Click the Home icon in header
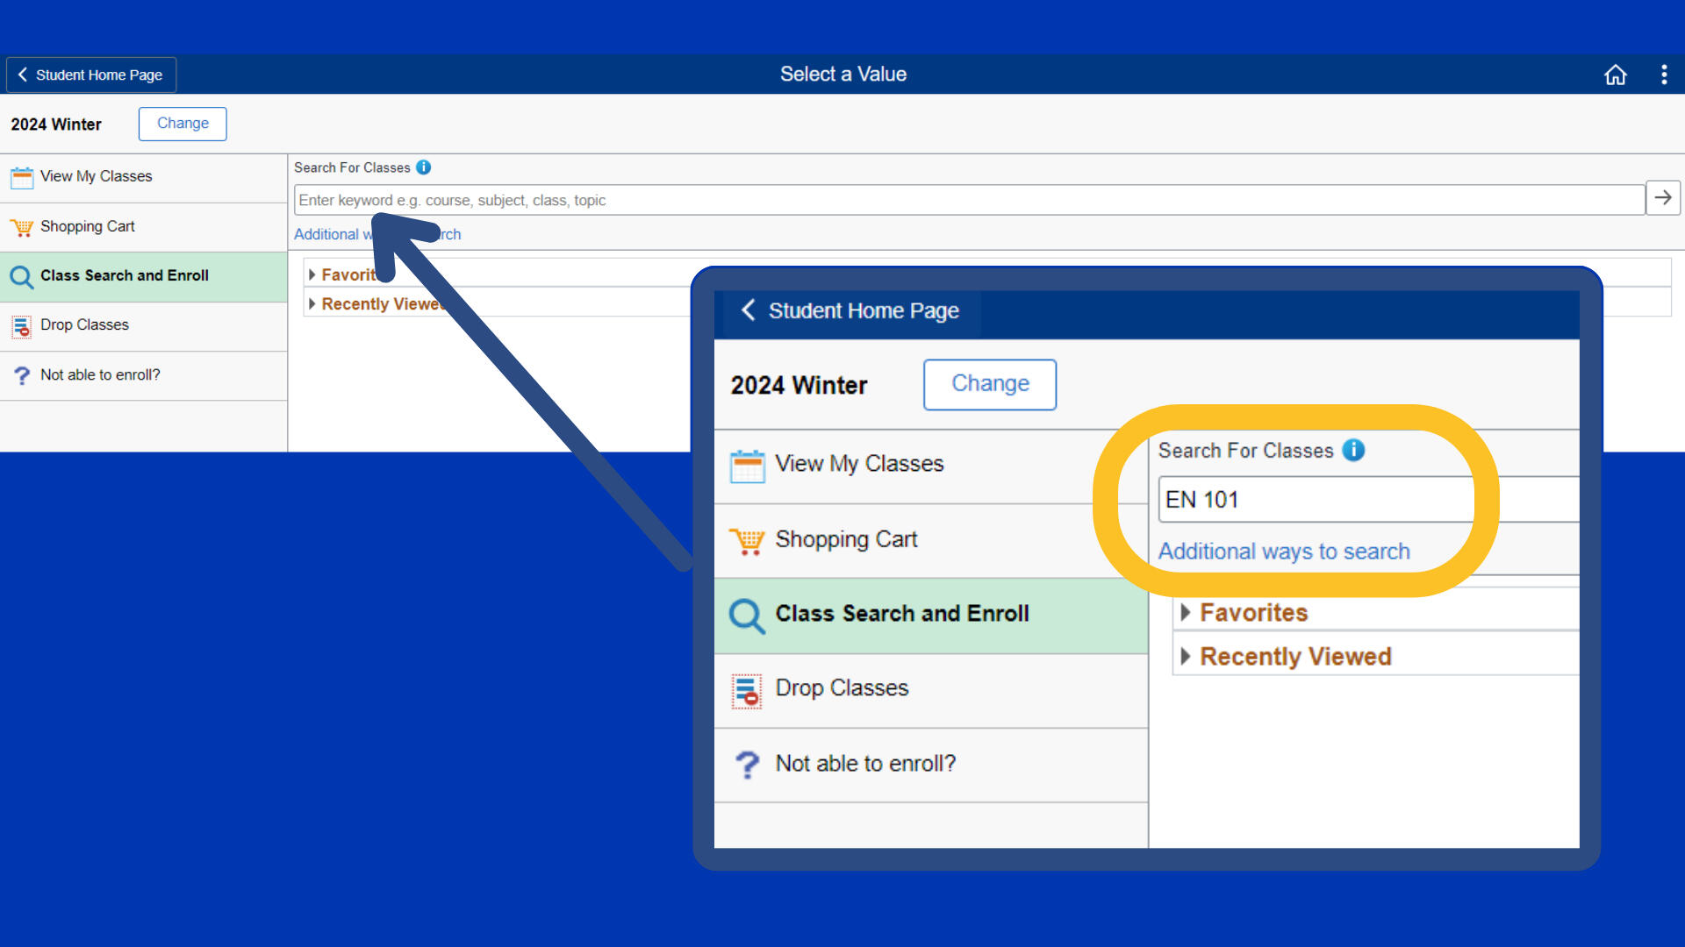 pos(1615,75)
